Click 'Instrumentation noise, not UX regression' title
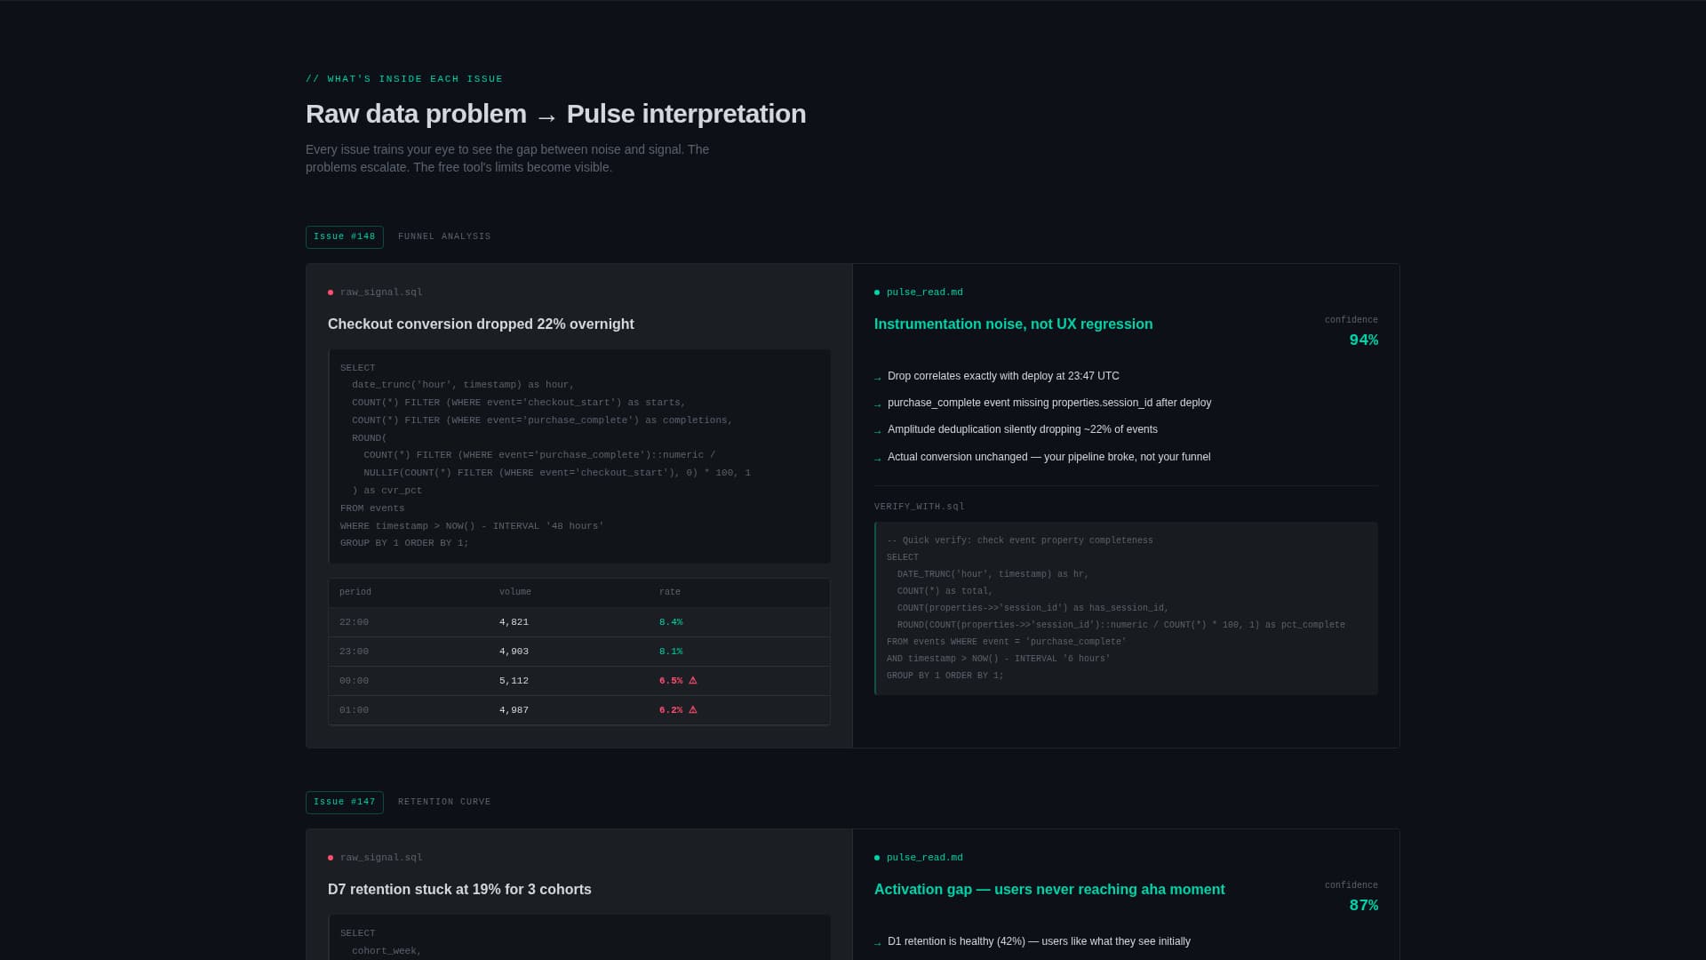The width and height of the screenshot is (1706, 960). click(x=1013, y=324)
